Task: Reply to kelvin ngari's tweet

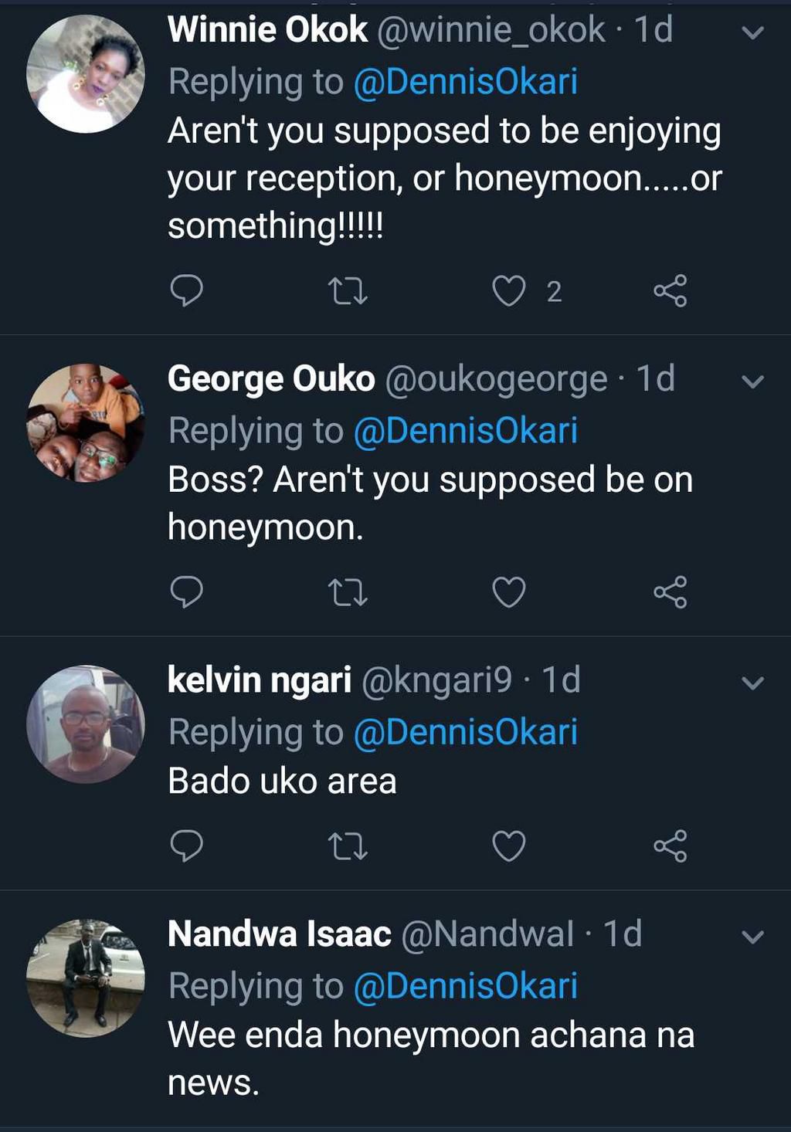Action: 186,846
